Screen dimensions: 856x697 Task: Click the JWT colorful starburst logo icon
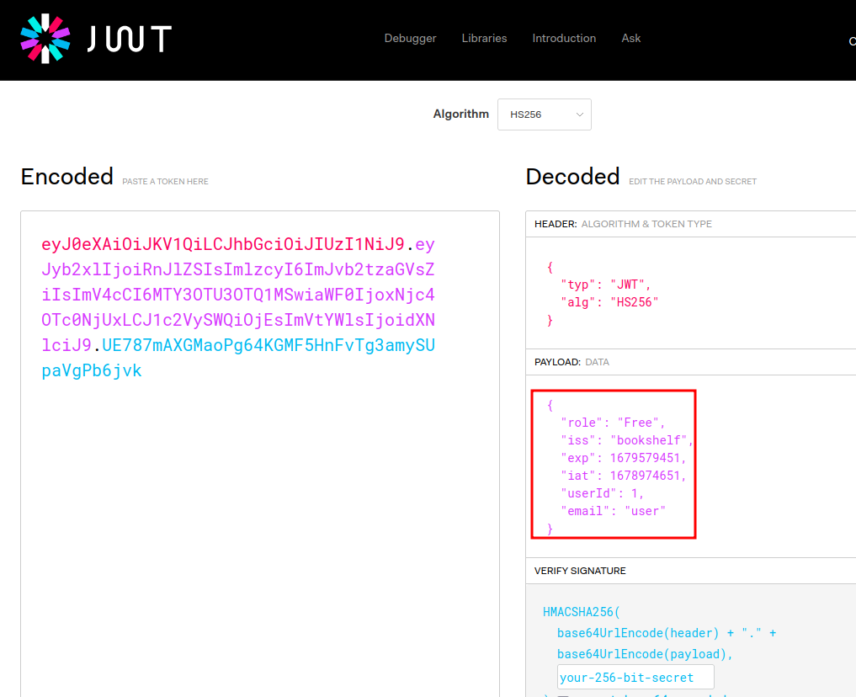click(45, 38)
